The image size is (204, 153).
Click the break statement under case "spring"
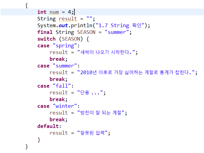tap(58, 59)
